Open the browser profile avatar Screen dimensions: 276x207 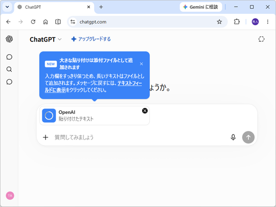(x=255, y=22)
